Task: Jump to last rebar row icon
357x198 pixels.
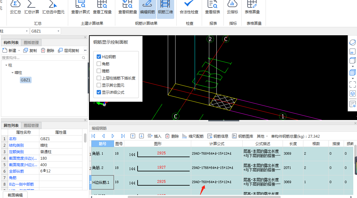Action: [123, 136]
